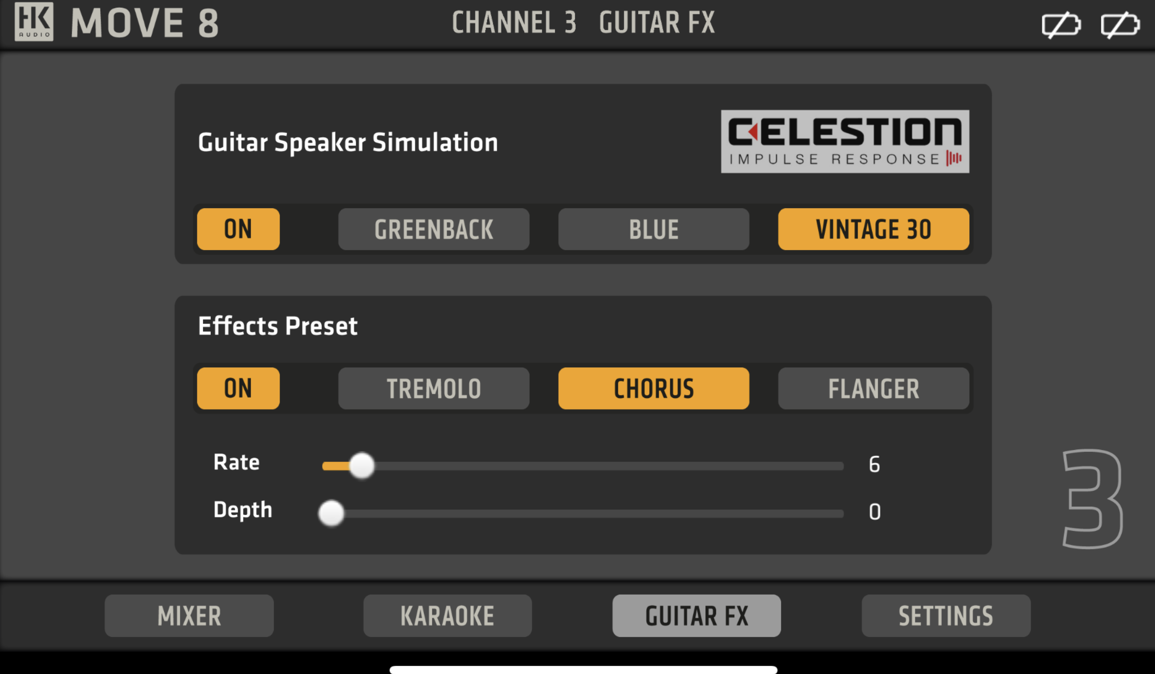
Task: Click the HK Audio logo icon
Action: [34, 22]
